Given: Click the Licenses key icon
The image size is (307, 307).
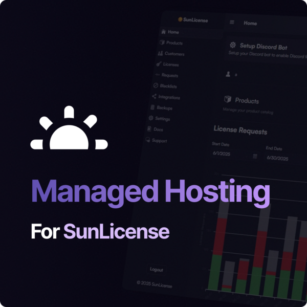Looking at the screenshot, I should coord(159,64).
